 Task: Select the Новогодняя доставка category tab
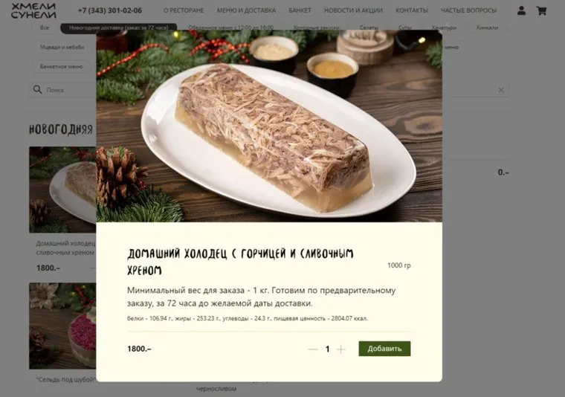click(x=118, y=28)
